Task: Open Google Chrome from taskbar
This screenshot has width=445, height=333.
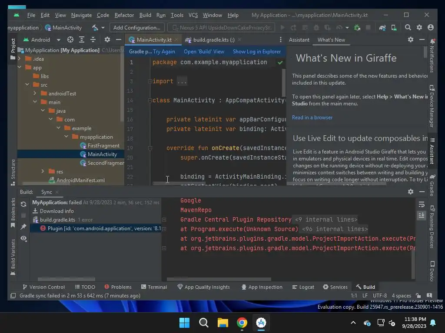Action: pyautogui.click(x=242, y=323)
